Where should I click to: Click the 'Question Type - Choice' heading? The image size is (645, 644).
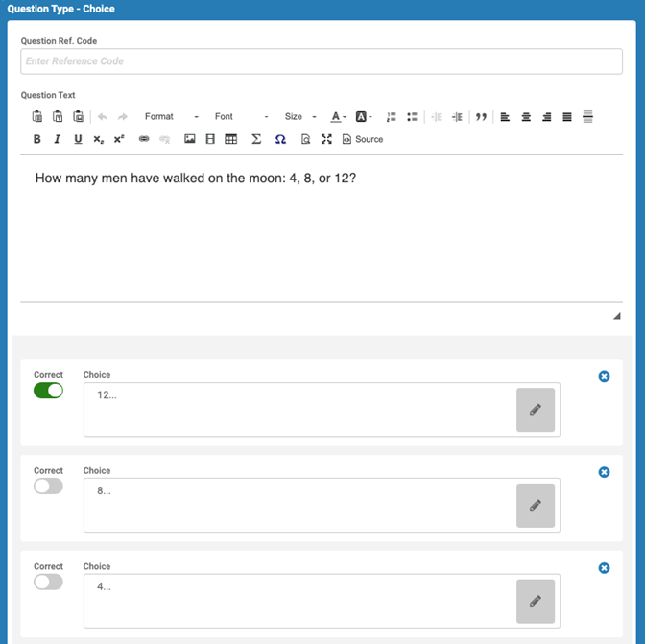tap(60, 9)
